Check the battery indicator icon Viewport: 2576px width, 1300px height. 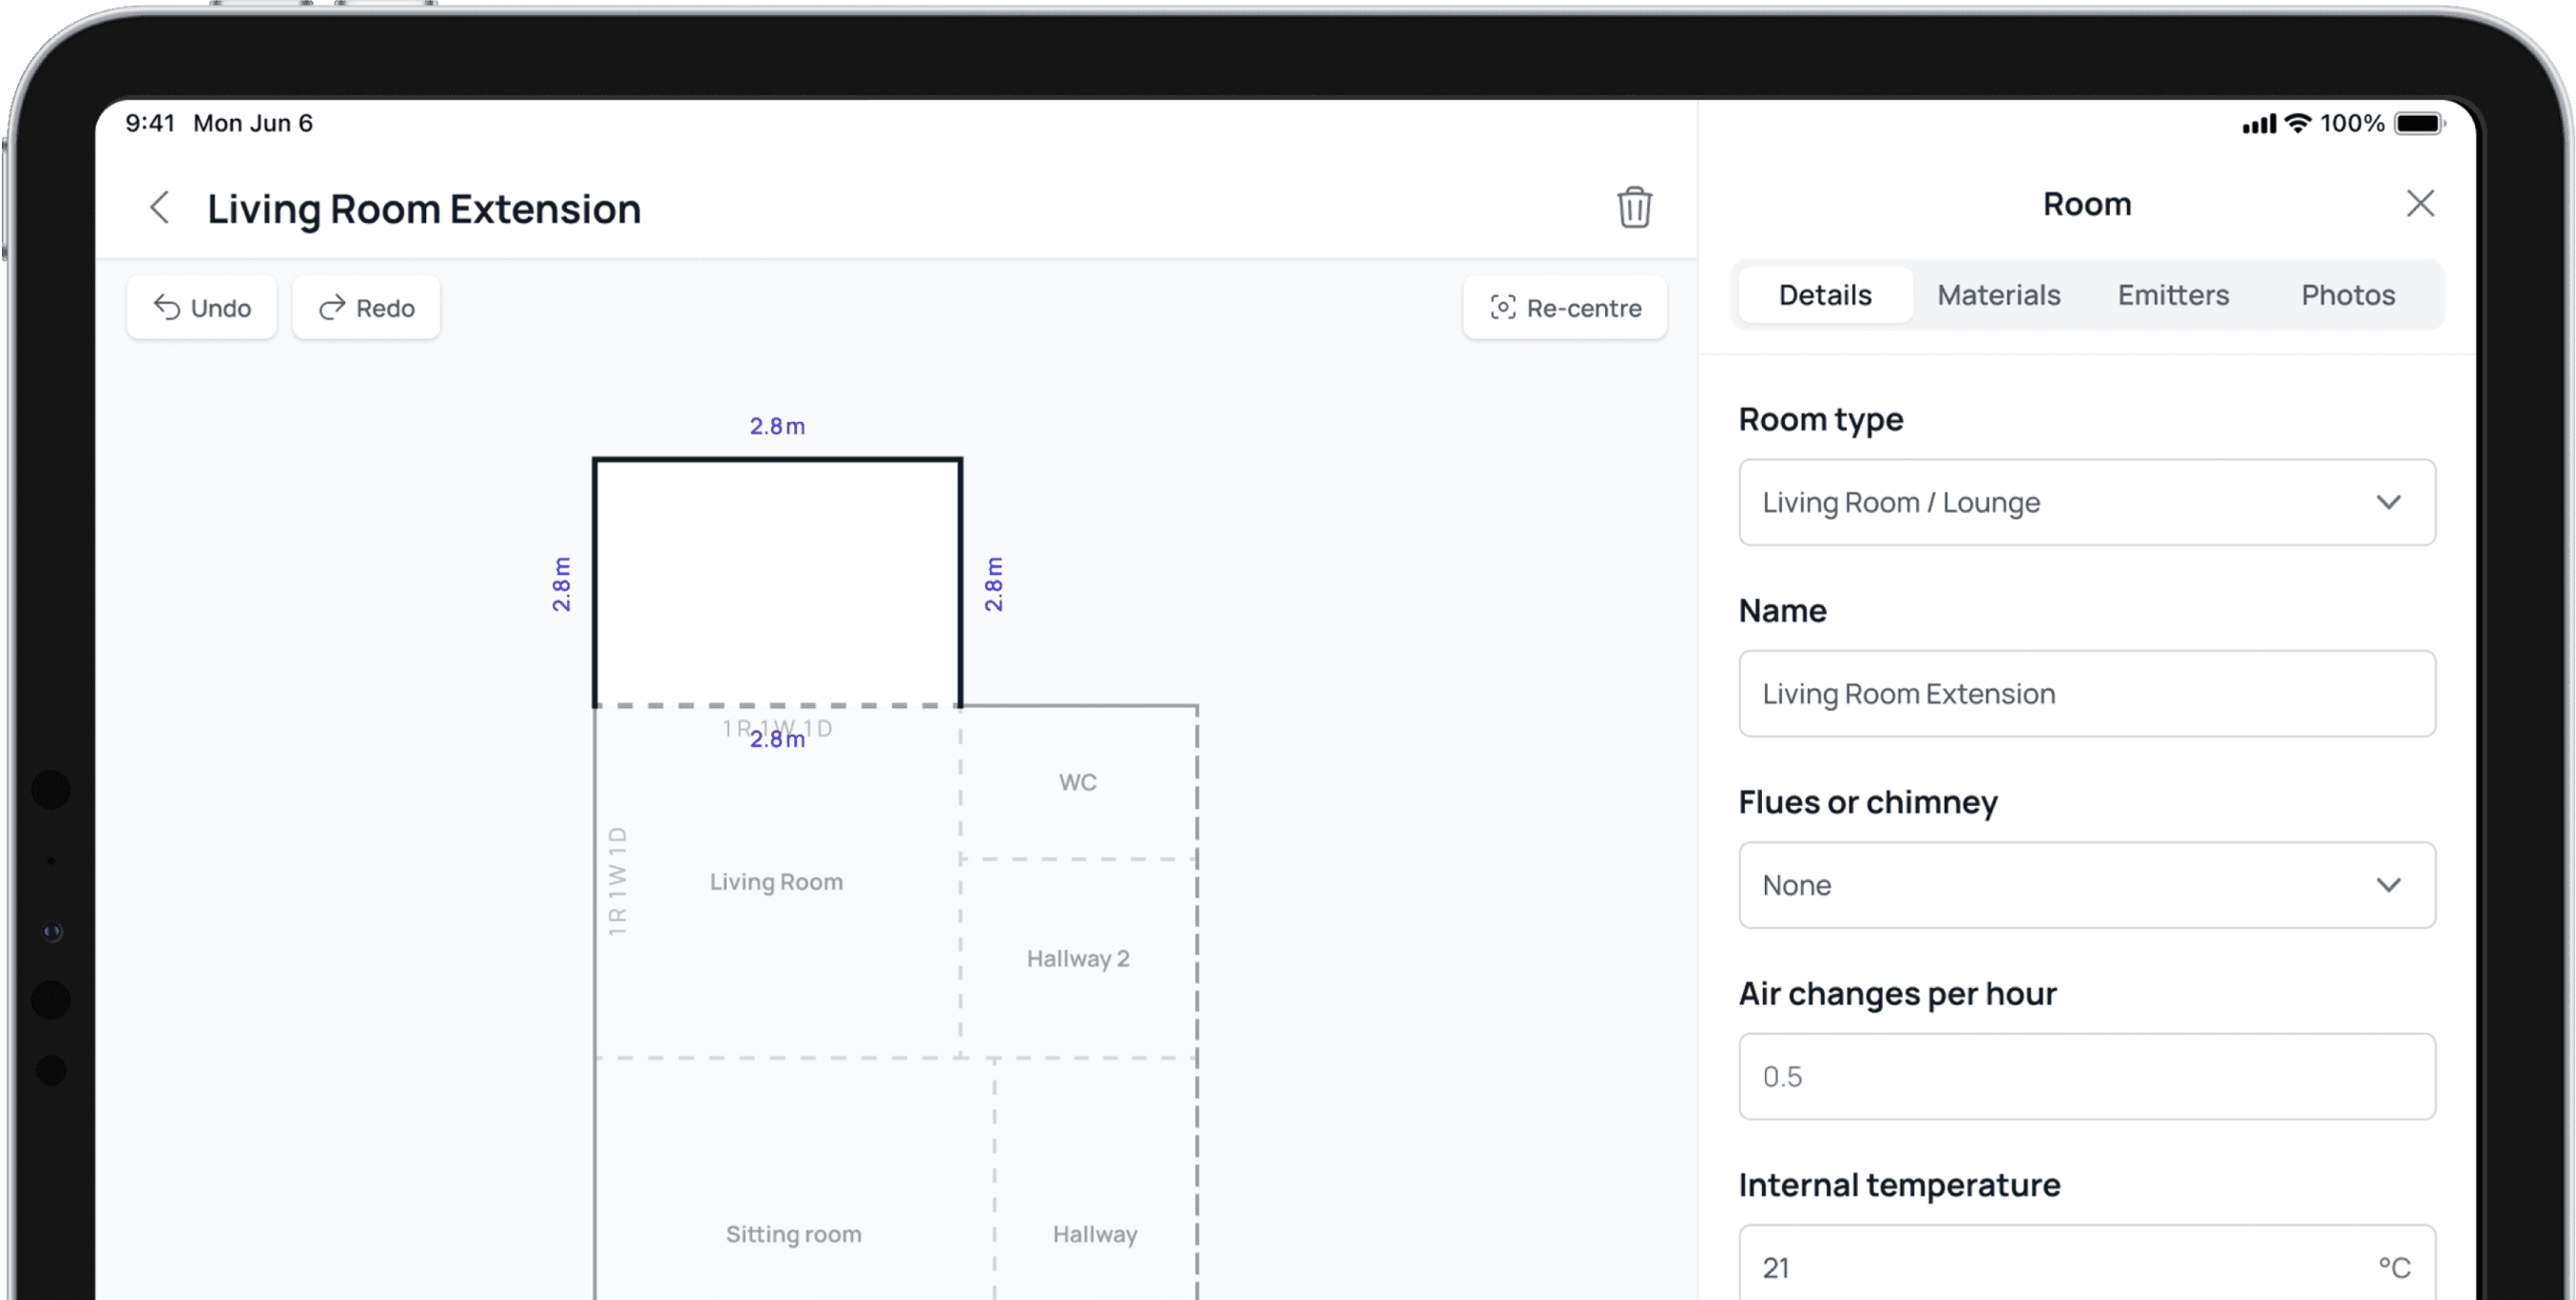[x=2419, y=124]
